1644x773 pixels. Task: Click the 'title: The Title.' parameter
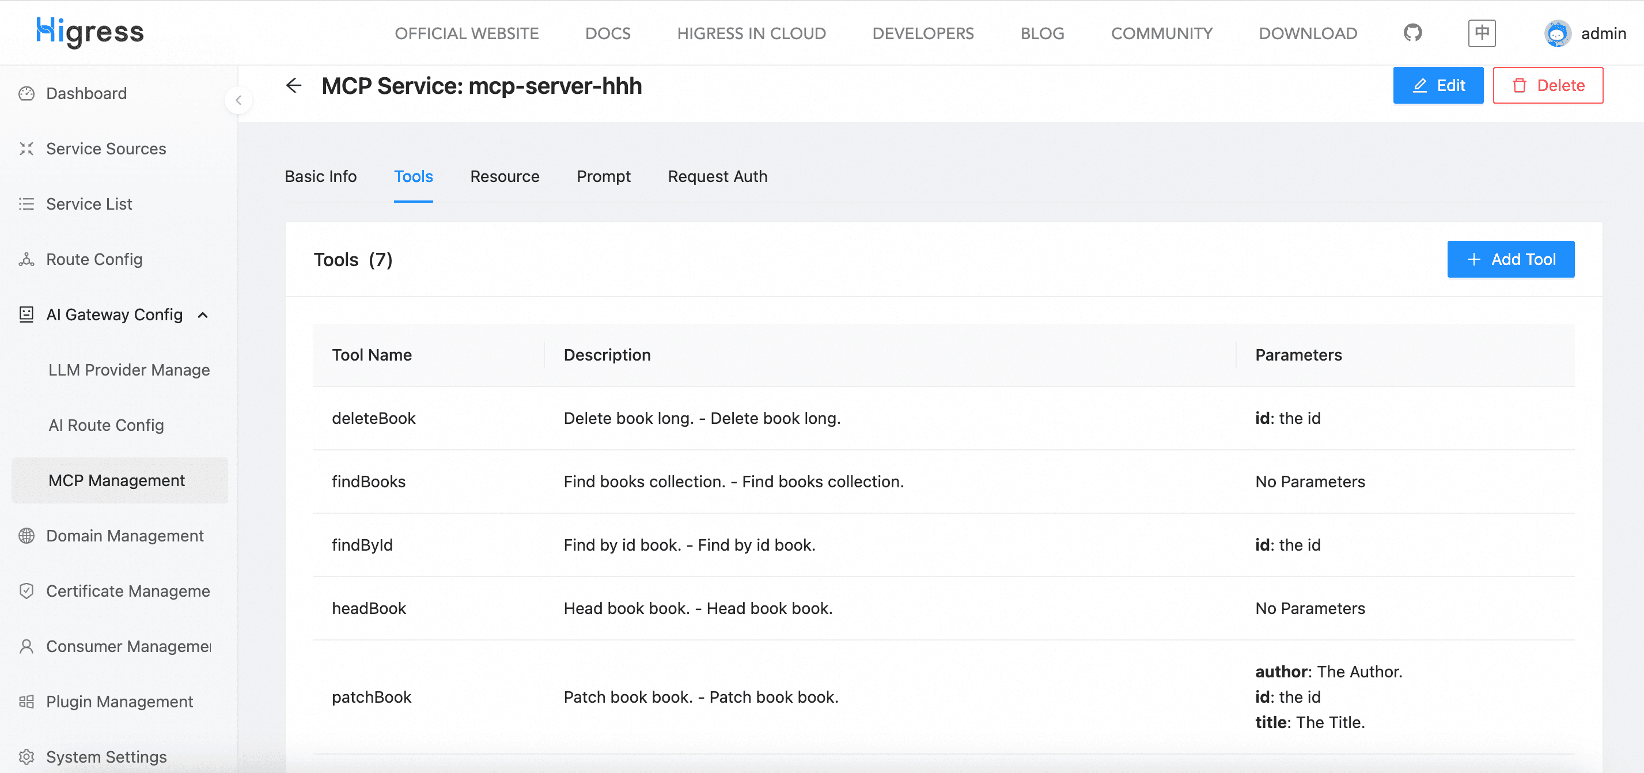coord(1309,722)
